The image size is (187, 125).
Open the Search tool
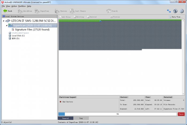click(112, 11)
